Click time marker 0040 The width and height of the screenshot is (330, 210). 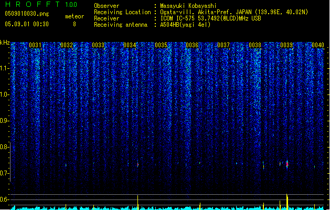click(x=318, y=45)
